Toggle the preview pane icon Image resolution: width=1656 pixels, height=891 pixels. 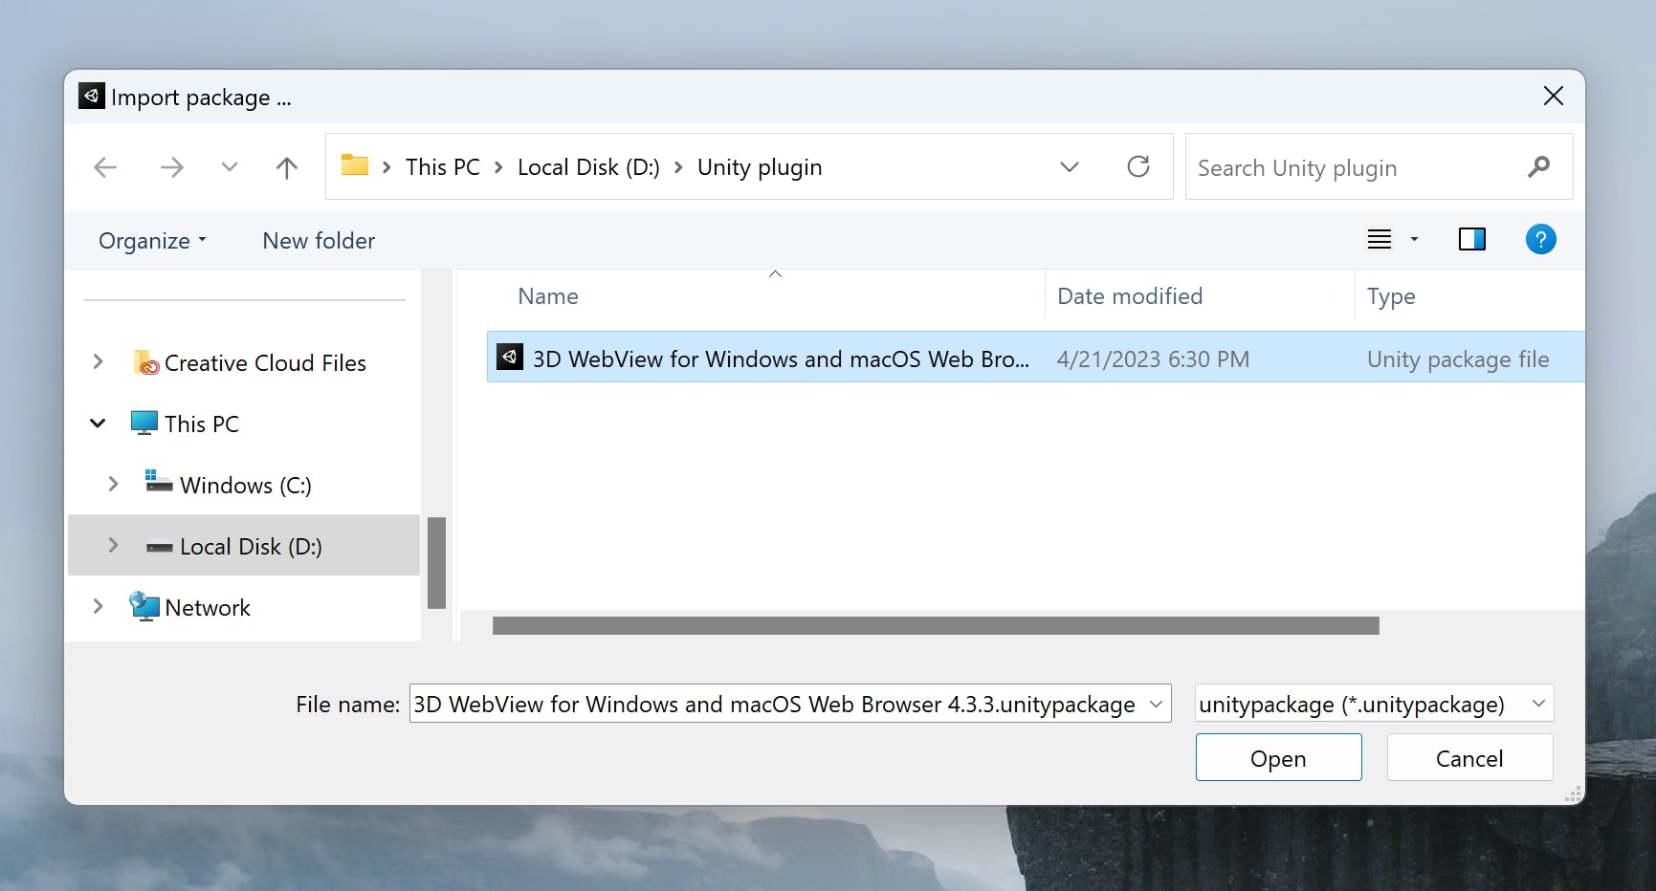[1472, 239]
